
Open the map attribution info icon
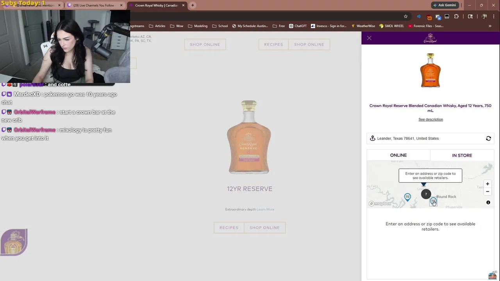[x=488, y=203]
